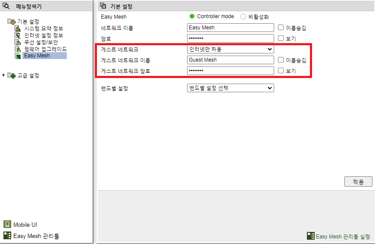Click the 네트워크 이름 input field
The height and width of the screenshot is (244, 375).
pyautogui.click(x=230, y=28)
